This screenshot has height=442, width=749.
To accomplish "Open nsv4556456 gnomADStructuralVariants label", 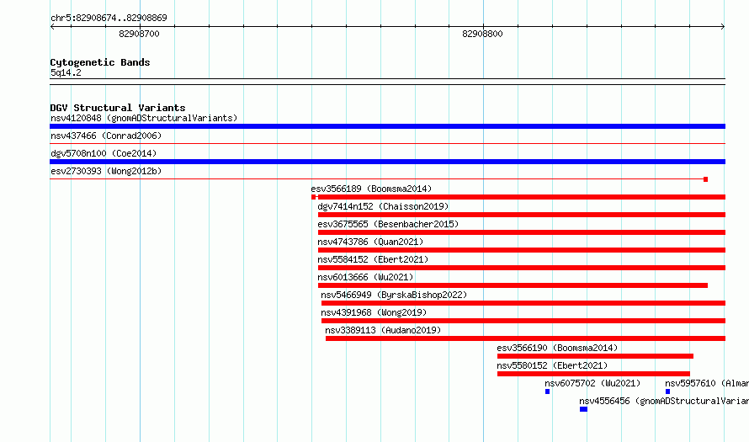I will pyautogui.click(x=664, y=401).
